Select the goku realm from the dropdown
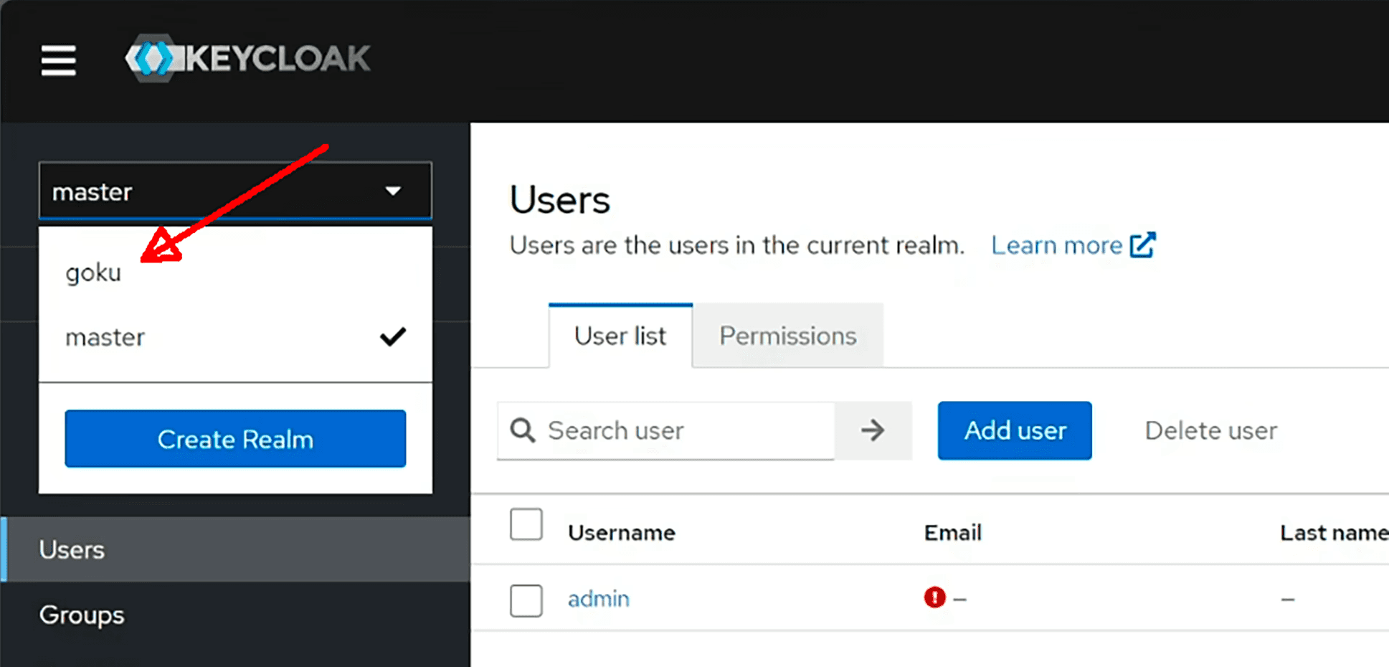This screenshot has height=667, width=1389. point(93,272)
